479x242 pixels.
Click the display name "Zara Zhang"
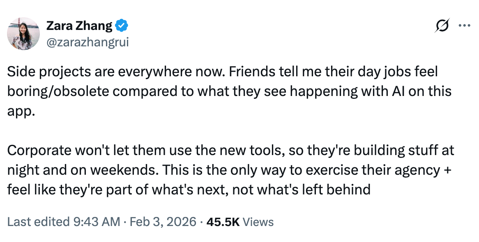click(x=79, y=26)
